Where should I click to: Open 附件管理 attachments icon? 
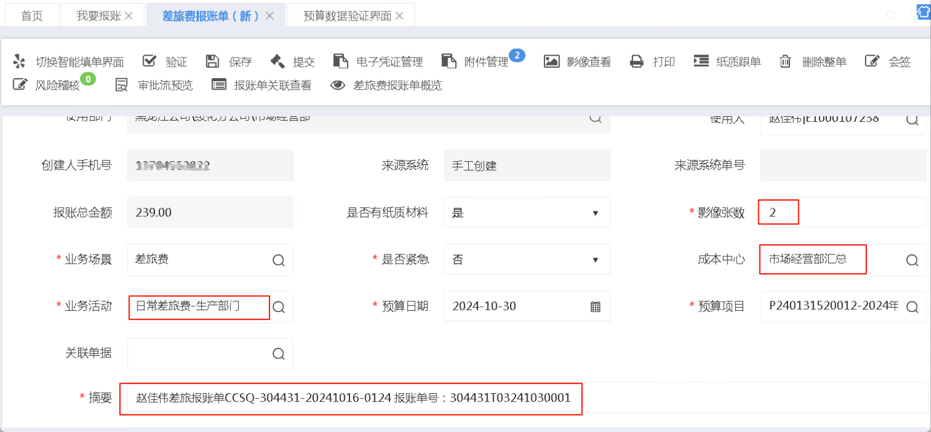[449, 61]
